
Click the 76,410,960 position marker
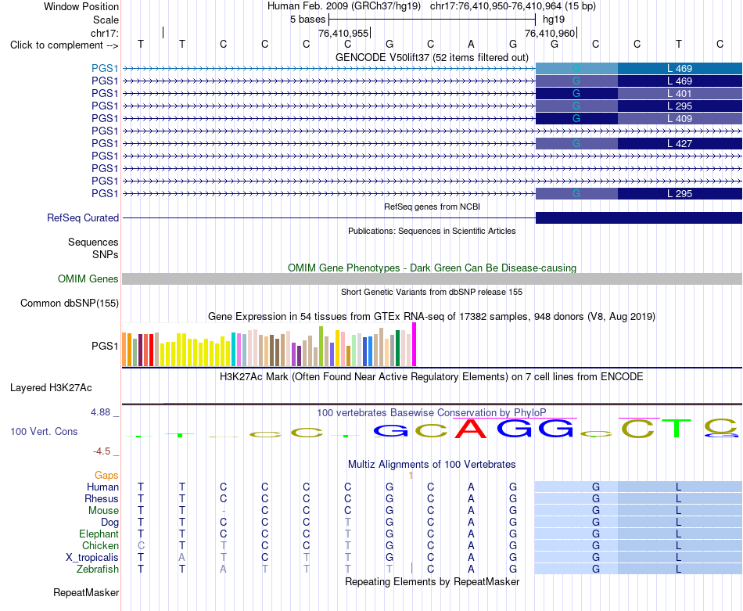(x=550, y=33)
